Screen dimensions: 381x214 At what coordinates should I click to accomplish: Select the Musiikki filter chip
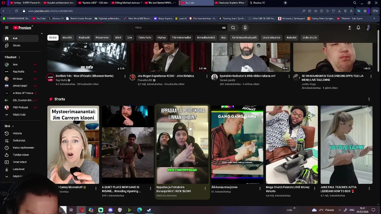67,38
